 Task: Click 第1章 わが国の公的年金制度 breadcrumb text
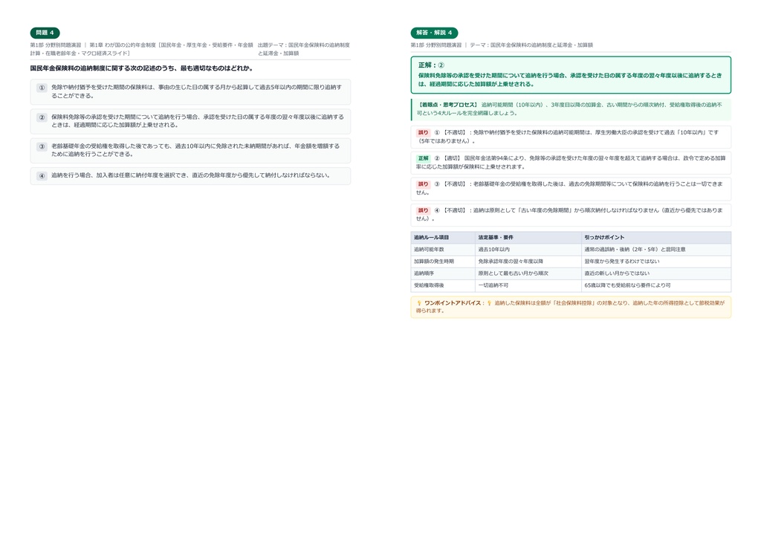click(142, 49)
